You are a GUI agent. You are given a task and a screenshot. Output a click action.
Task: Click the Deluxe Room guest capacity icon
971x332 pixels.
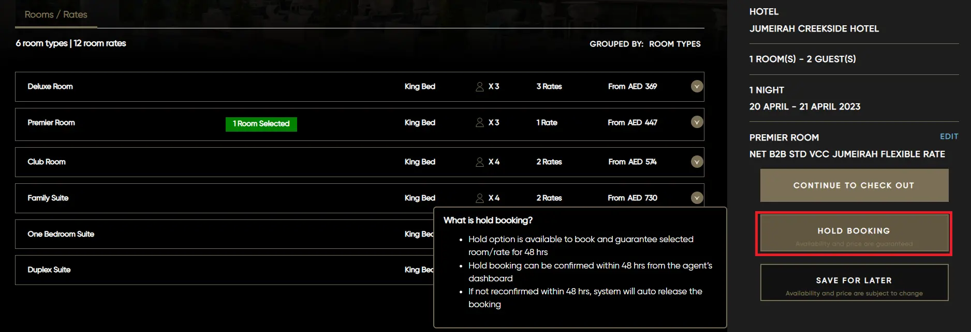click(x=480, y=87)
